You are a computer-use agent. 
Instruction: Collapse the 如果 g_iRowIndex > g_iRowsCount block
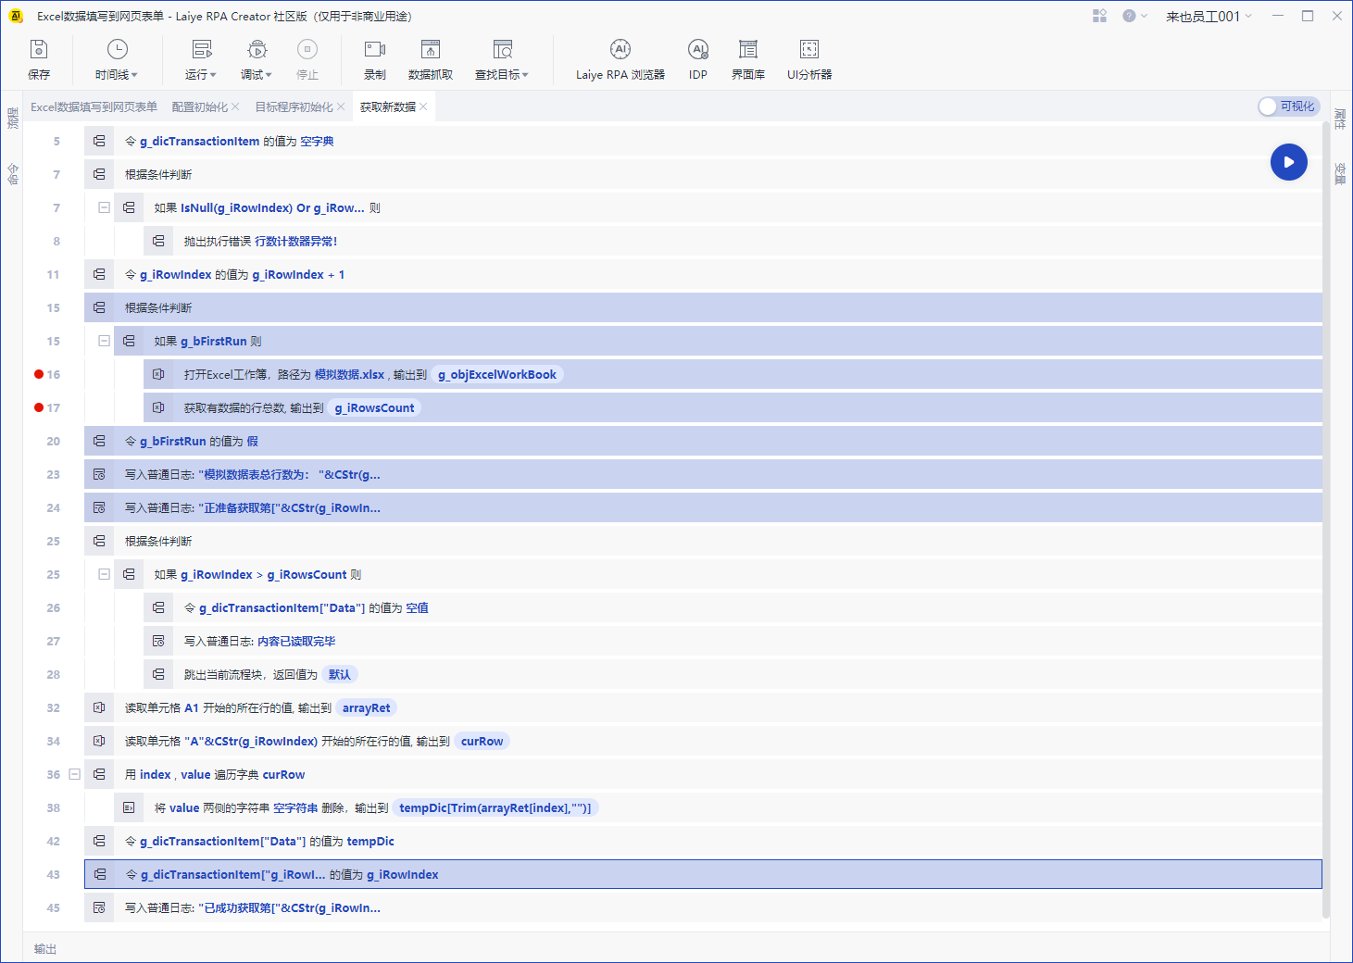pyautogui.click(x=104, y=574)
